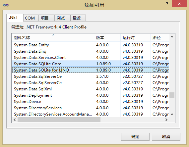
Task: Click version 3.5.1.0 cell
Action: 102,76
